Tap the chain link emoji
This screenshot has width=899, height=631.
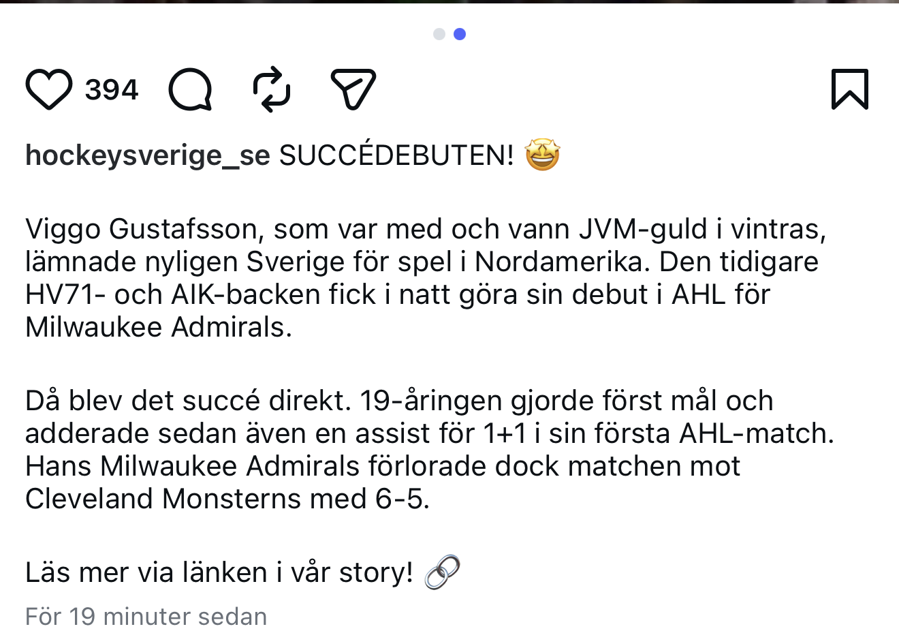(442, 572)
